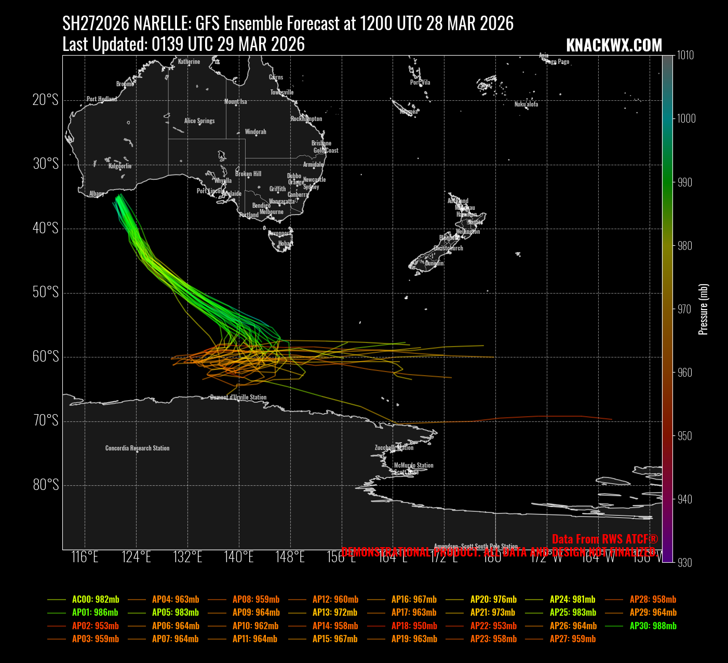Click the AP18: 950mb legend label
This screenshot has width=728, height=663.
click(414, 626)
